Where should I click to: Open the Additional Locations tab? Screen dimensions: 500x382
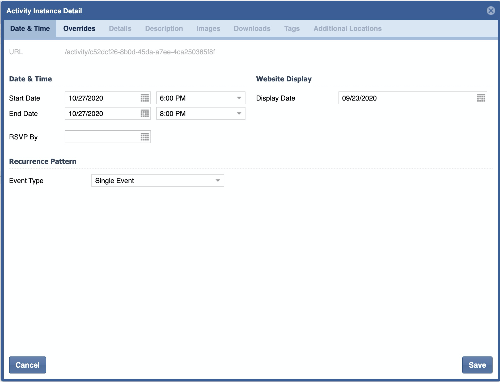coord(348,28)
